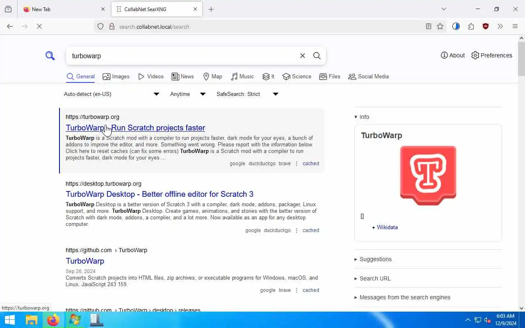525x328 pixels.
Task: Bookmark this page with the star
Action: point(440,26)
